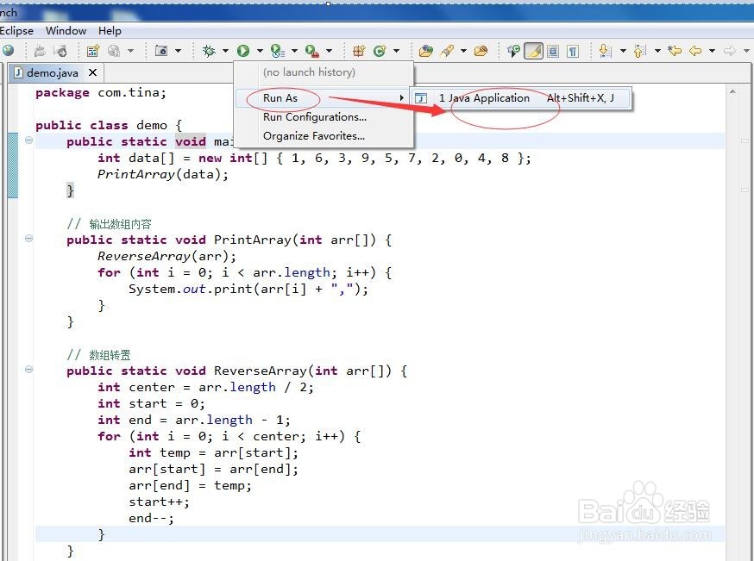The image size is (754, 561).
Task: Select 1 Java Application submenu item
Action: tap(521, 98)
